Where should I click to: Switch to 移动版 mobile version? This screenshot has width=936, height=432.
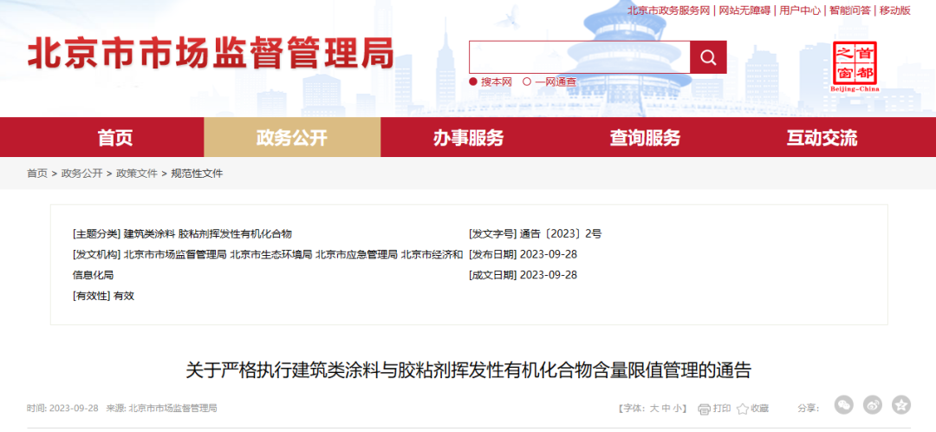(894, 10)
